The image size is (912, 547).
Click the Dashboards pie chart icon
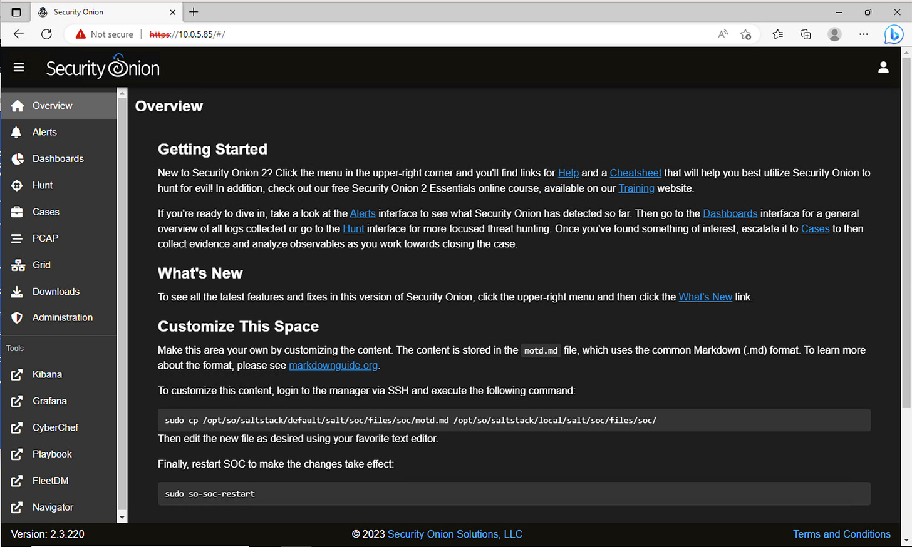point(18,159)
